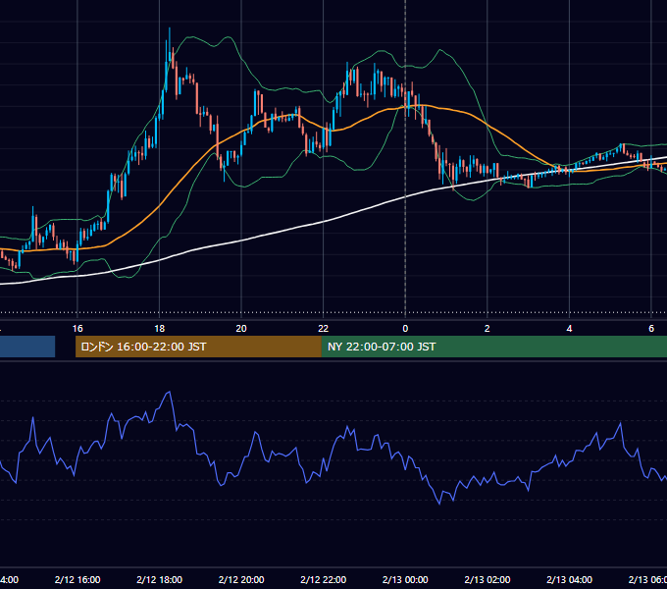Click the hour label 4 on upper axis
The image size is (667, 589).
[x=569, y=329]
